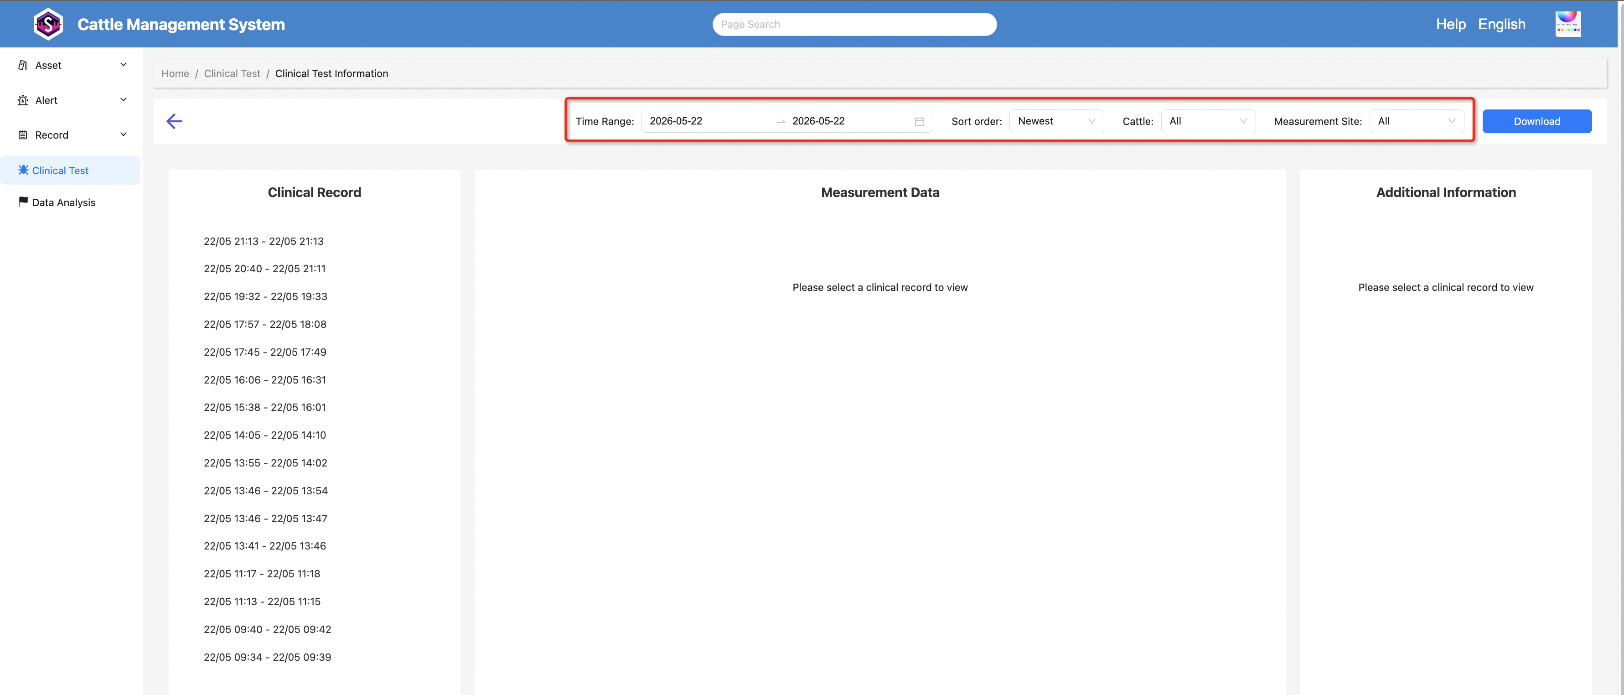Click the back arrow icon
Image resolution: width=1624 pixels, height=695 pixels.
point(174,121)
